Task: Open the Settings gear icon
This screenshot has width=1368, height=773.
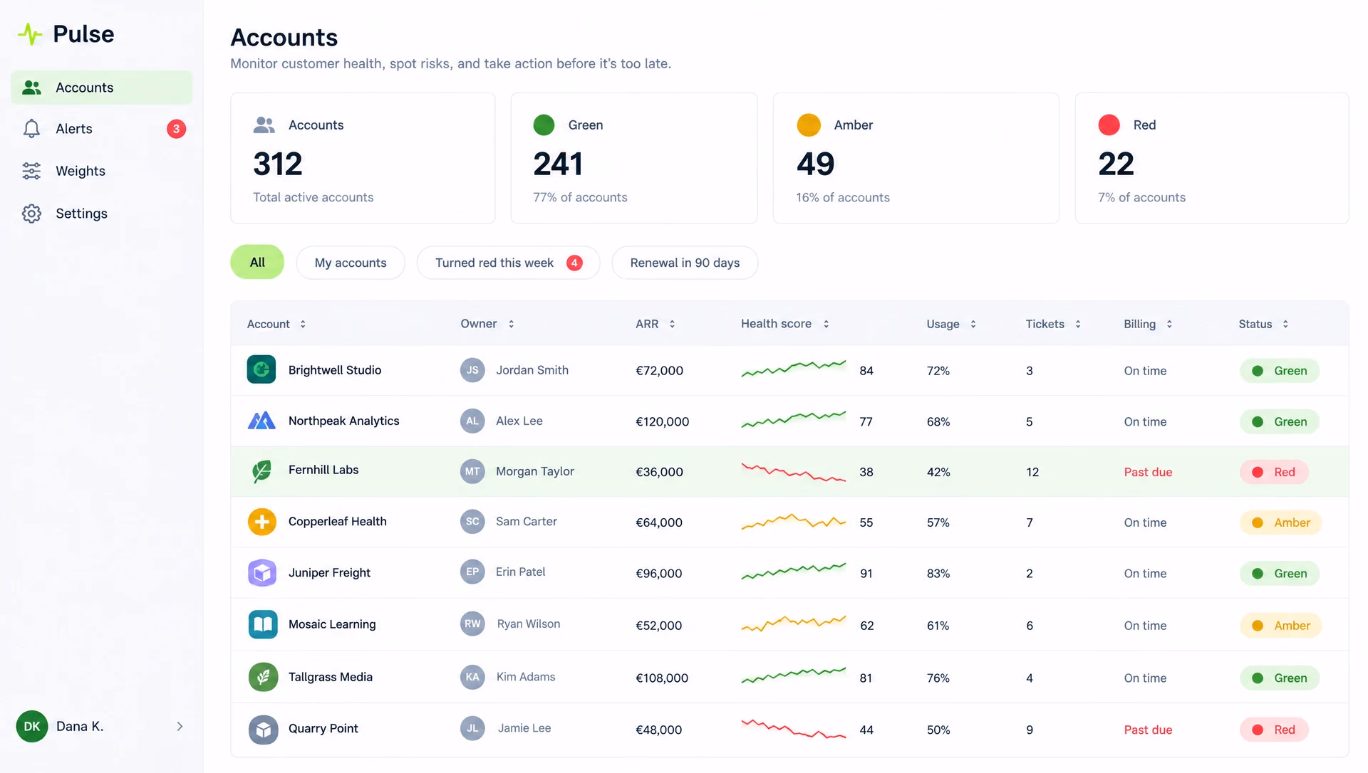Action: point(31,214)
